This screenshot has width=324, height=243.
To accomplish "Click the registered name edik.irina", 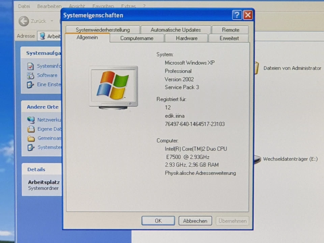I will pos(174,116).
